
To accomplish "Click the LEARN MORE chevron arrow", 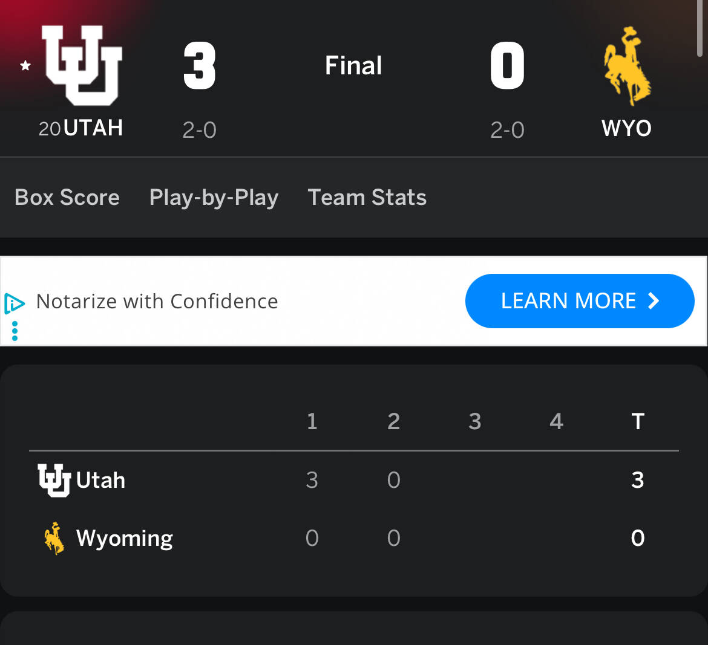I will [654, 300].
